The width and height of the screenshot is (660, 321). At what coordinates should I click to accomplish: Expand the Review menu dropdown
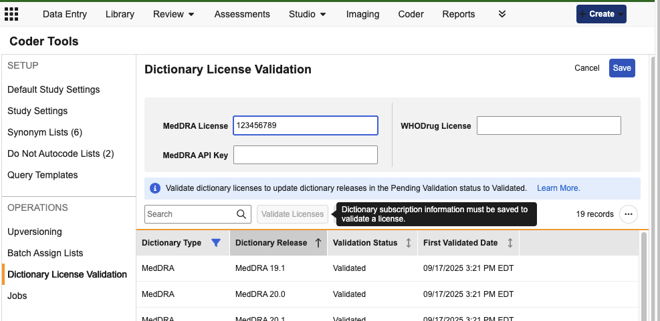173,14
